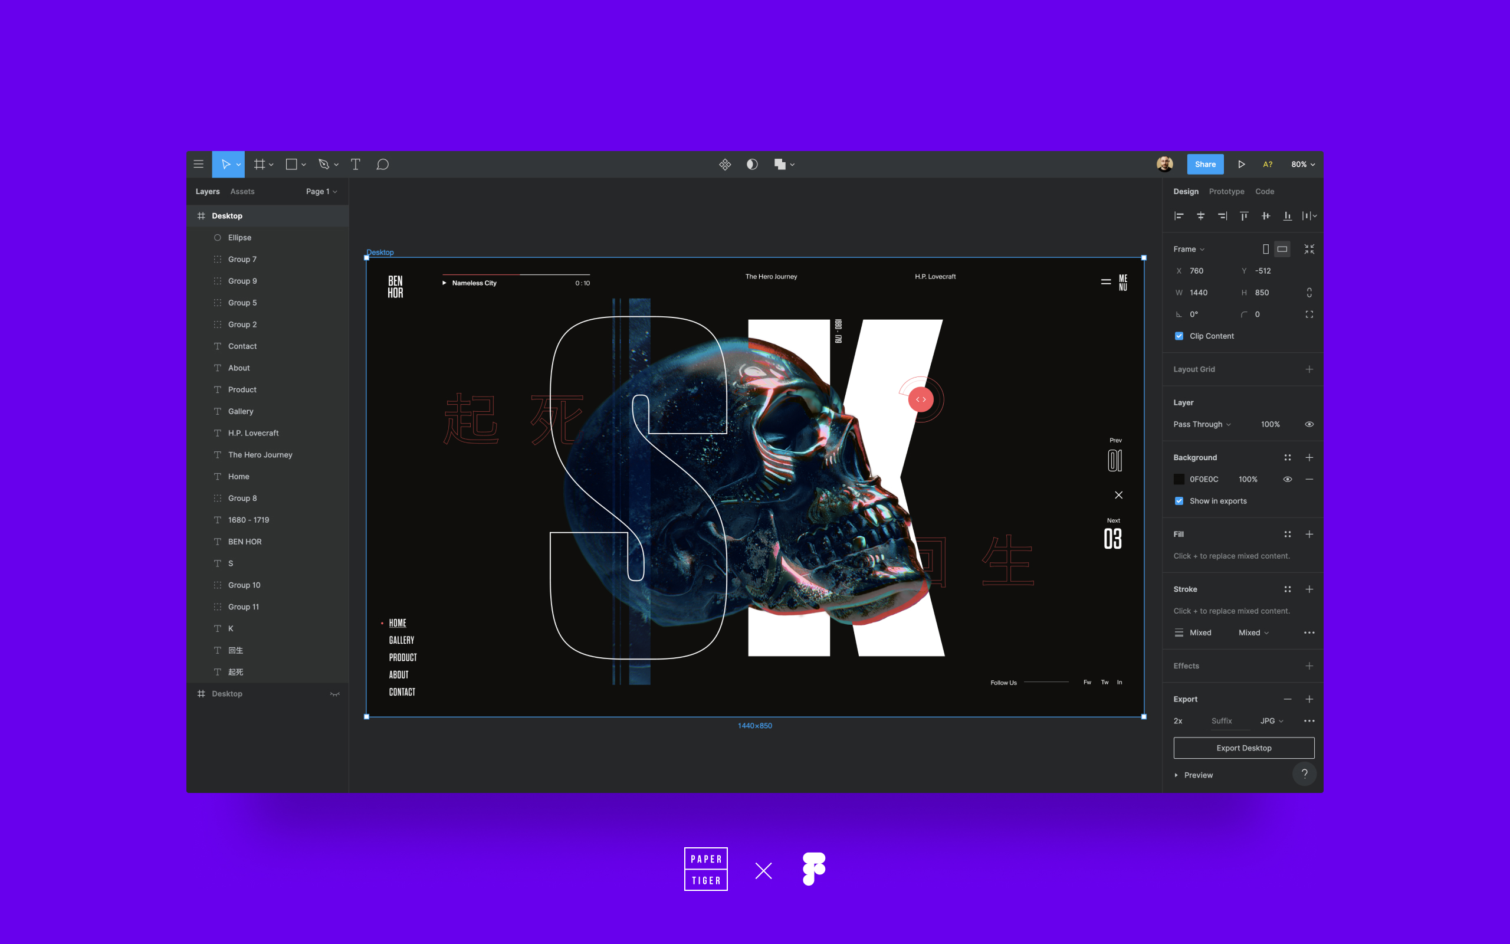Expand the Preview section

pyautogui.click(x=1180, y=773)
